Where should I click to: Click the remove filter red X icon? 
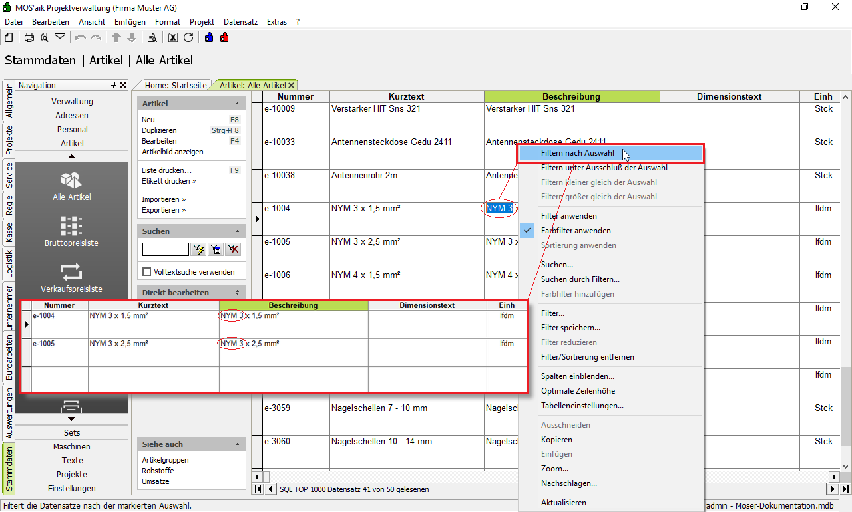233,249
